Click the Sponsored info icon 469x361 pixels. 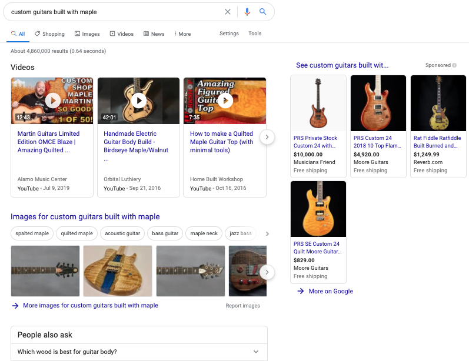454,65
